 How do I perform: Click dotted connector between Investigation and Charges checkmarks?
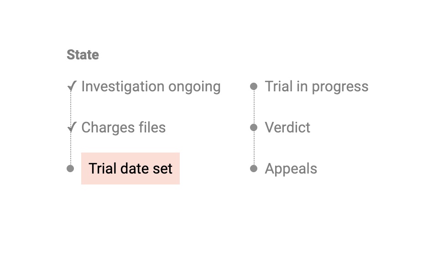tap(71, 107)
